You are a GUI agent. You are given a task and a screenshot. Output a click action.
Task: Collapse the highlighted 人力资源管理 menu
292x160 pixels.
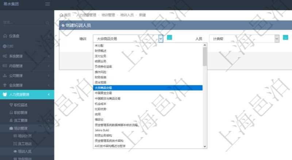(x=27, y=95)
